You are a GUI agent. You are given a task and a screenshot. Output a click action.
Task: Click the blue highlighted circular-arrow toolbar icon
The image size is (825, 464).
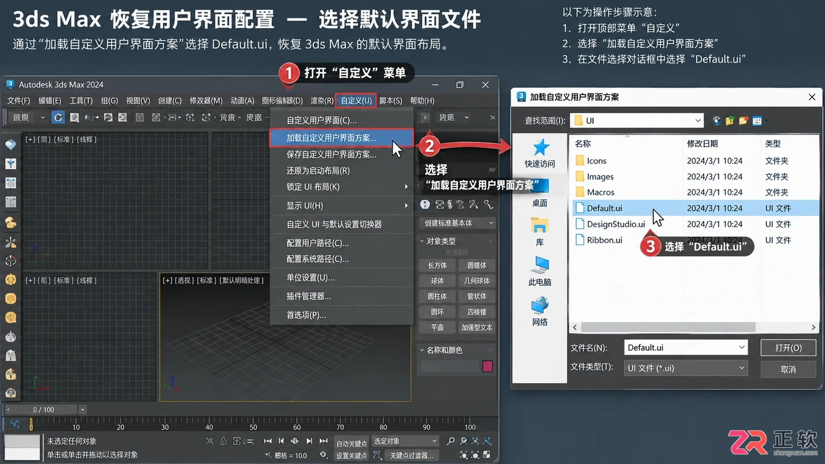(x=58, y=117)
